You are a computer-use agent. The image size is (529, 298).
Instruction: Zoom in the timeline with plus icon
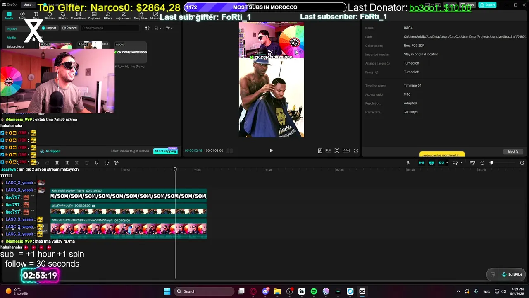pos(522,163)
